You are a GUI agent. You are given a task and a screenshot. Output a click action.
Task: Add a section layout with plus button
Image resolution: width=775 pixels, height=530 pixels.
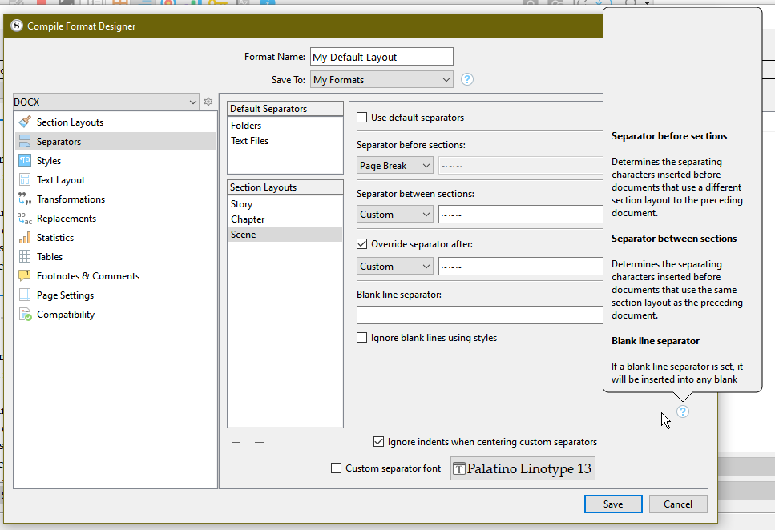click(236, 442)
